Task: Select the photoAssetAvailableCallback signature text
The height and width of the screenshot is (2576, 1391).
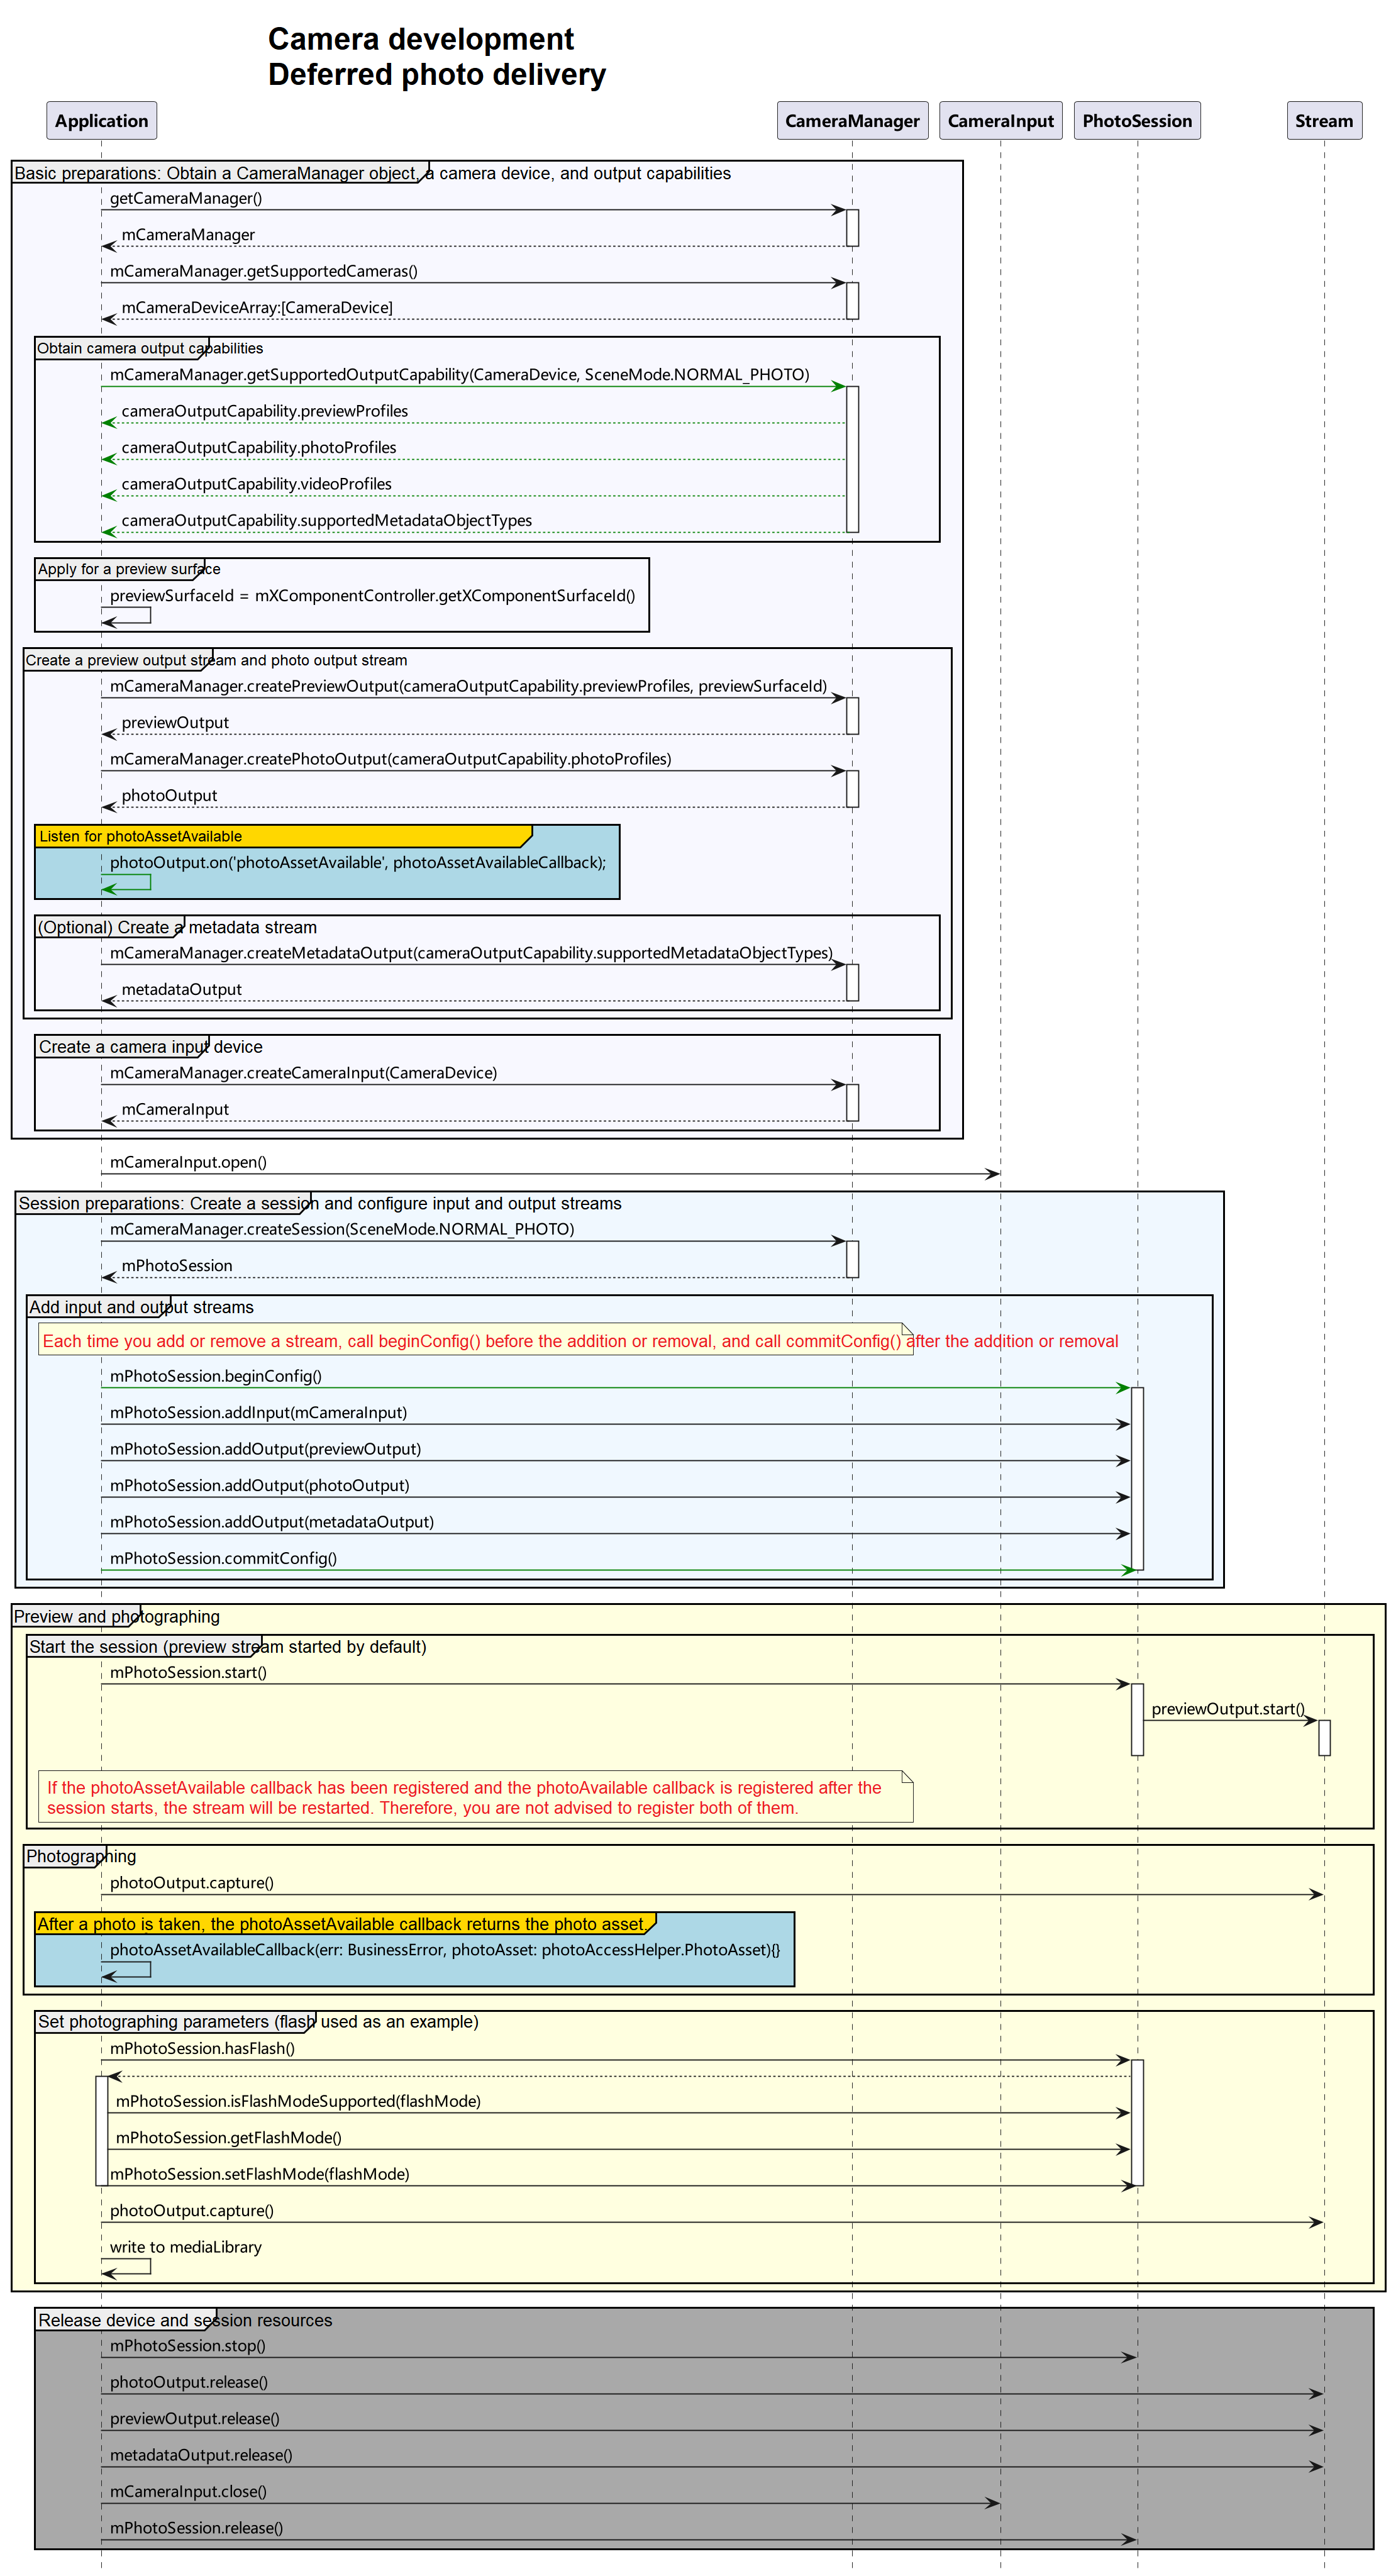Action: click(445, 1949)
